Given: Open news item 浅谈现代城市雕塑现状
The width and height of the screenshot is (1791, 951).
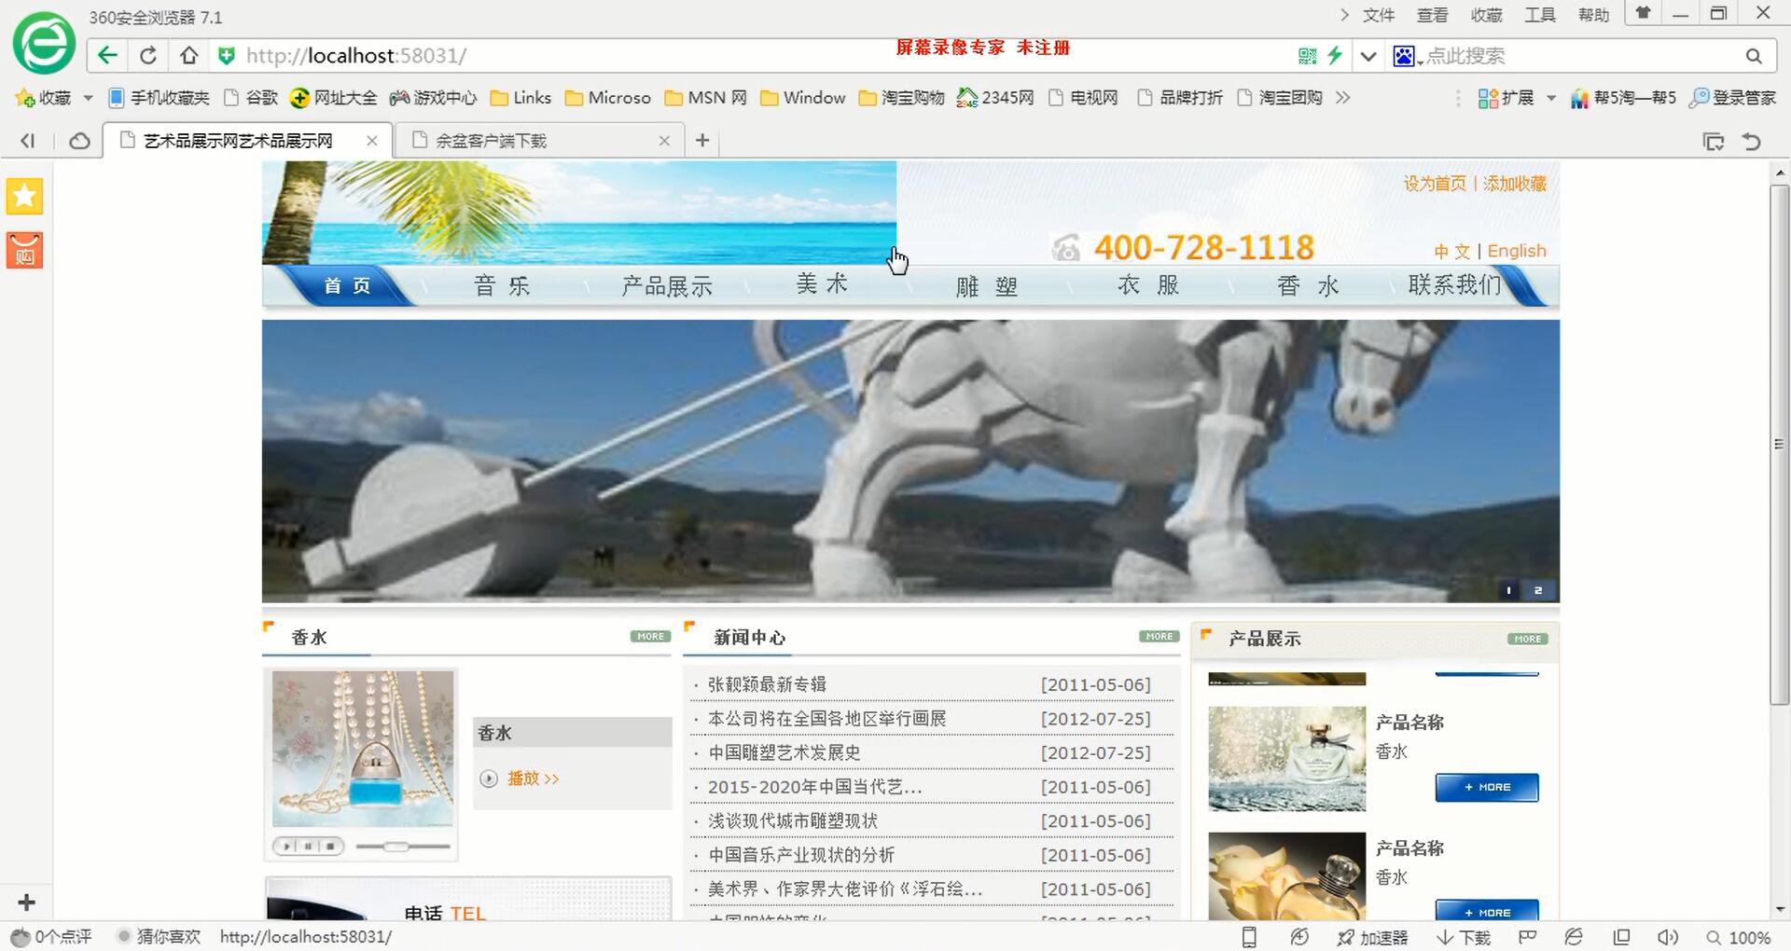Looking at the screenshot, I should click(793, 821).
